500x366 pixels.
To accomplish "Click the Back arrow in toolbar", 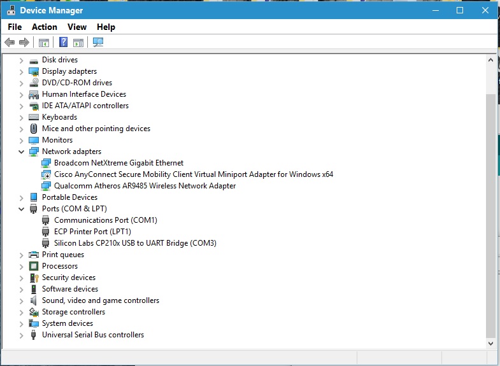I will point(10,43).
